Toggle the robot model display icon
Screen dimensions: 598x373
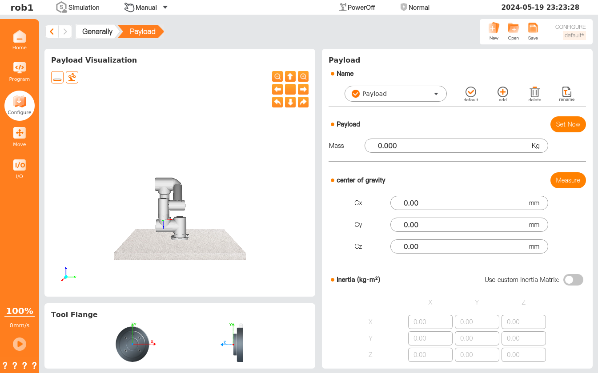click(x=72, y=77)
